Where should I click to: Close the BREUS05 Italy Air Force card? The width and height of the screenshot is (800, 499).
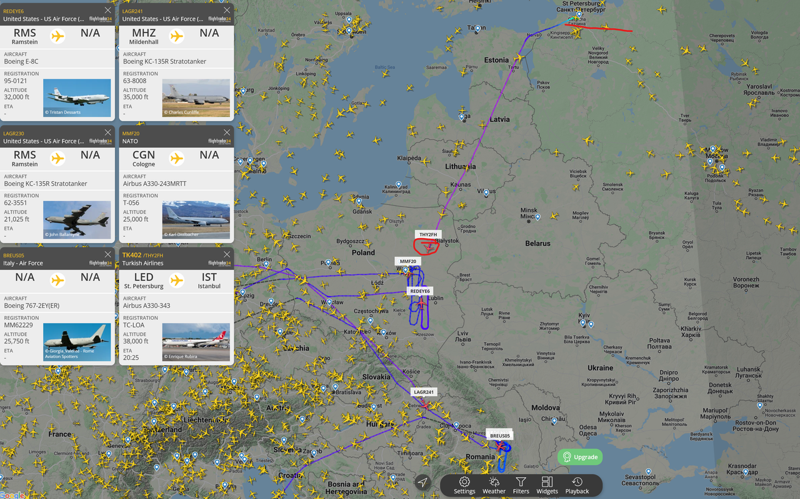click(x=108, y=255)
